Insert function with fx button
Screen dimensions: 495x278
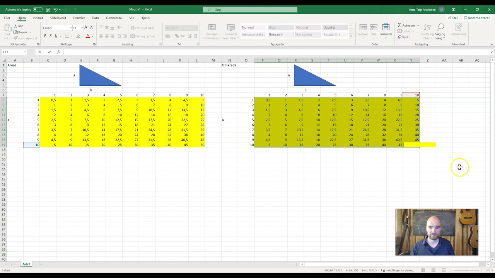pos(58,52)
